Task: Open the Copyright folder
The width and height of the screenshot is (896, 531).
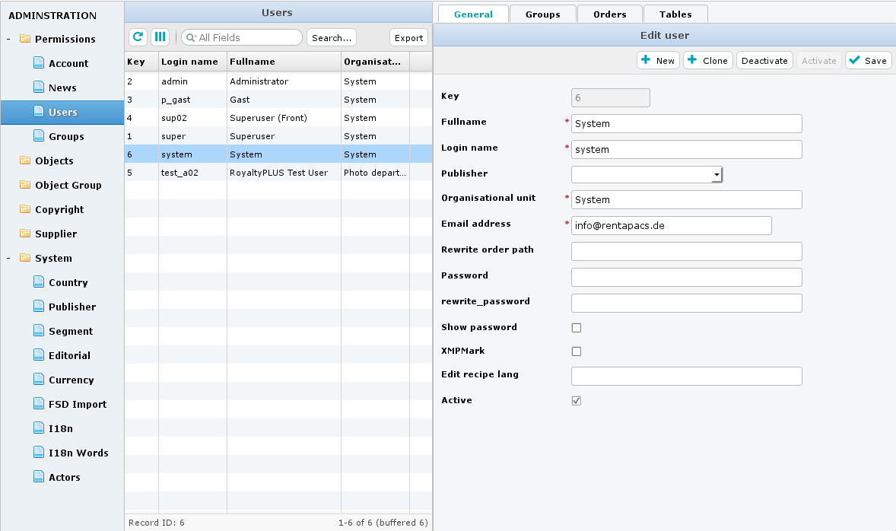Action: click(x=59, y=209)
